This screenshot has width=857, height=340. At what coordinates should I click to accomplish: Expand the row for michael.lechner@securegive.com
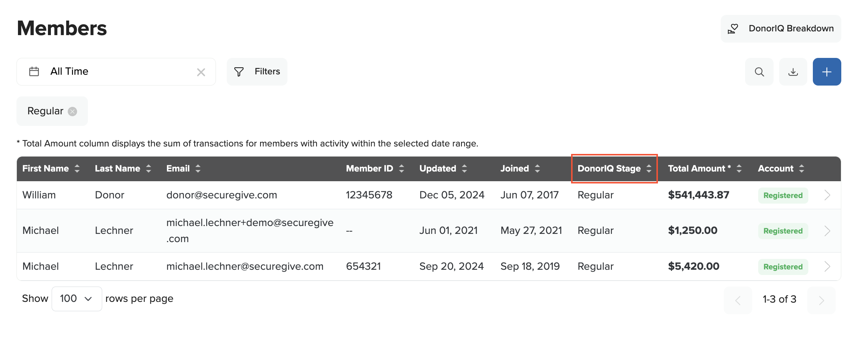pyautogui.click(x=827, y=266)
